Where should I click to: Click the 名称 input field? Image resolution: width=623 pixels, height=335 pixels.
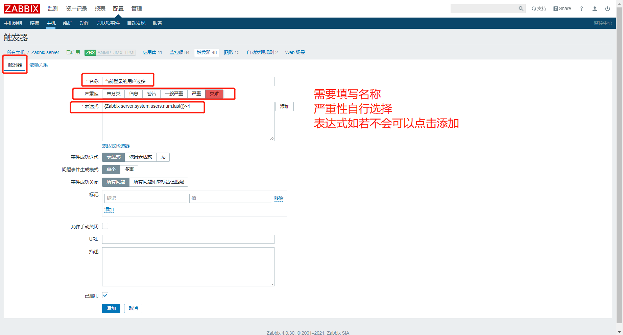pyautogui.click(x=188, y=81)
